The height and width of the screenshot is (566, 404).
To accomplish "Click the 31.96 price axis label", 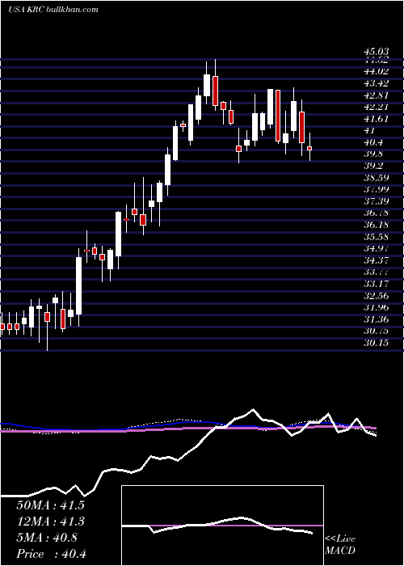I will point(376,307).
